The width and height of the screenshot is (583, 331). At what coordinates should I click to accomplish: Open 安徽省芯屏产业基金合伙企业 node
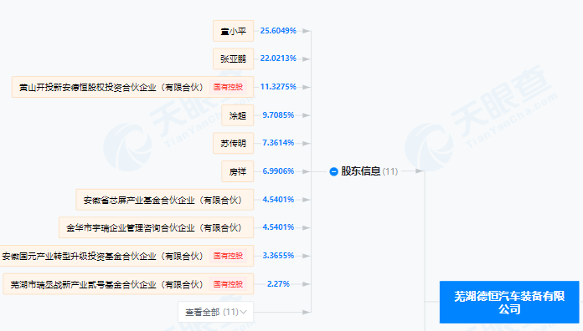pyautogui.click(x=165, y=200)
